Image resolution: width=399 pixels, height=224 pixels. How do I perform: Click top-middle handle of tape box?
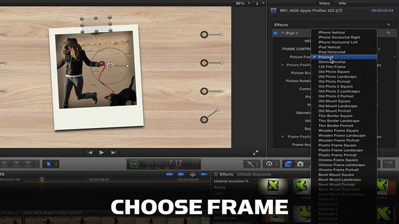(96, 18)
